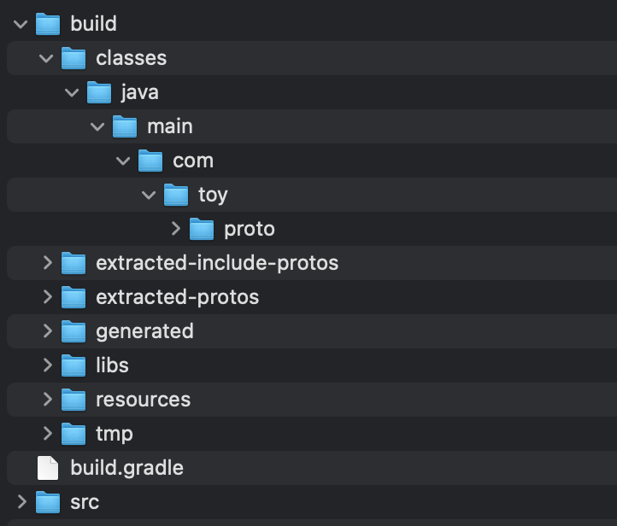This screenshot has height=526, width=617.
Task: Click the toy folder icon
Action: click(176, 195)
